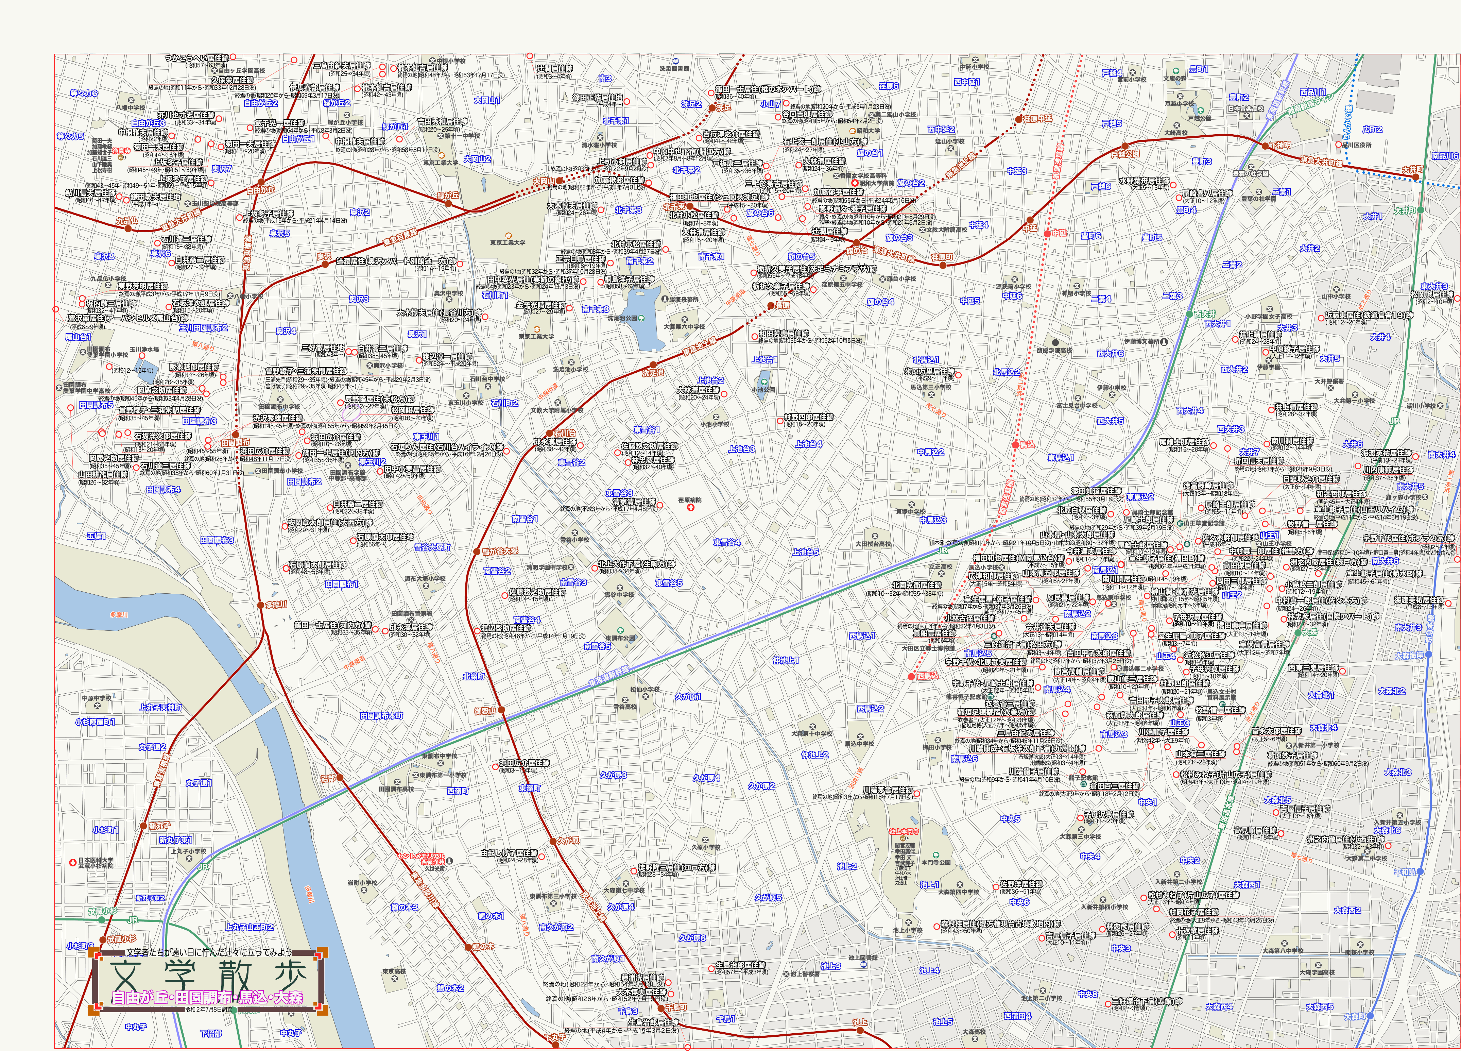Click the 金子光晴居住跡 label
Viewport: 1461px width, 1051px height.
point(540,305)
